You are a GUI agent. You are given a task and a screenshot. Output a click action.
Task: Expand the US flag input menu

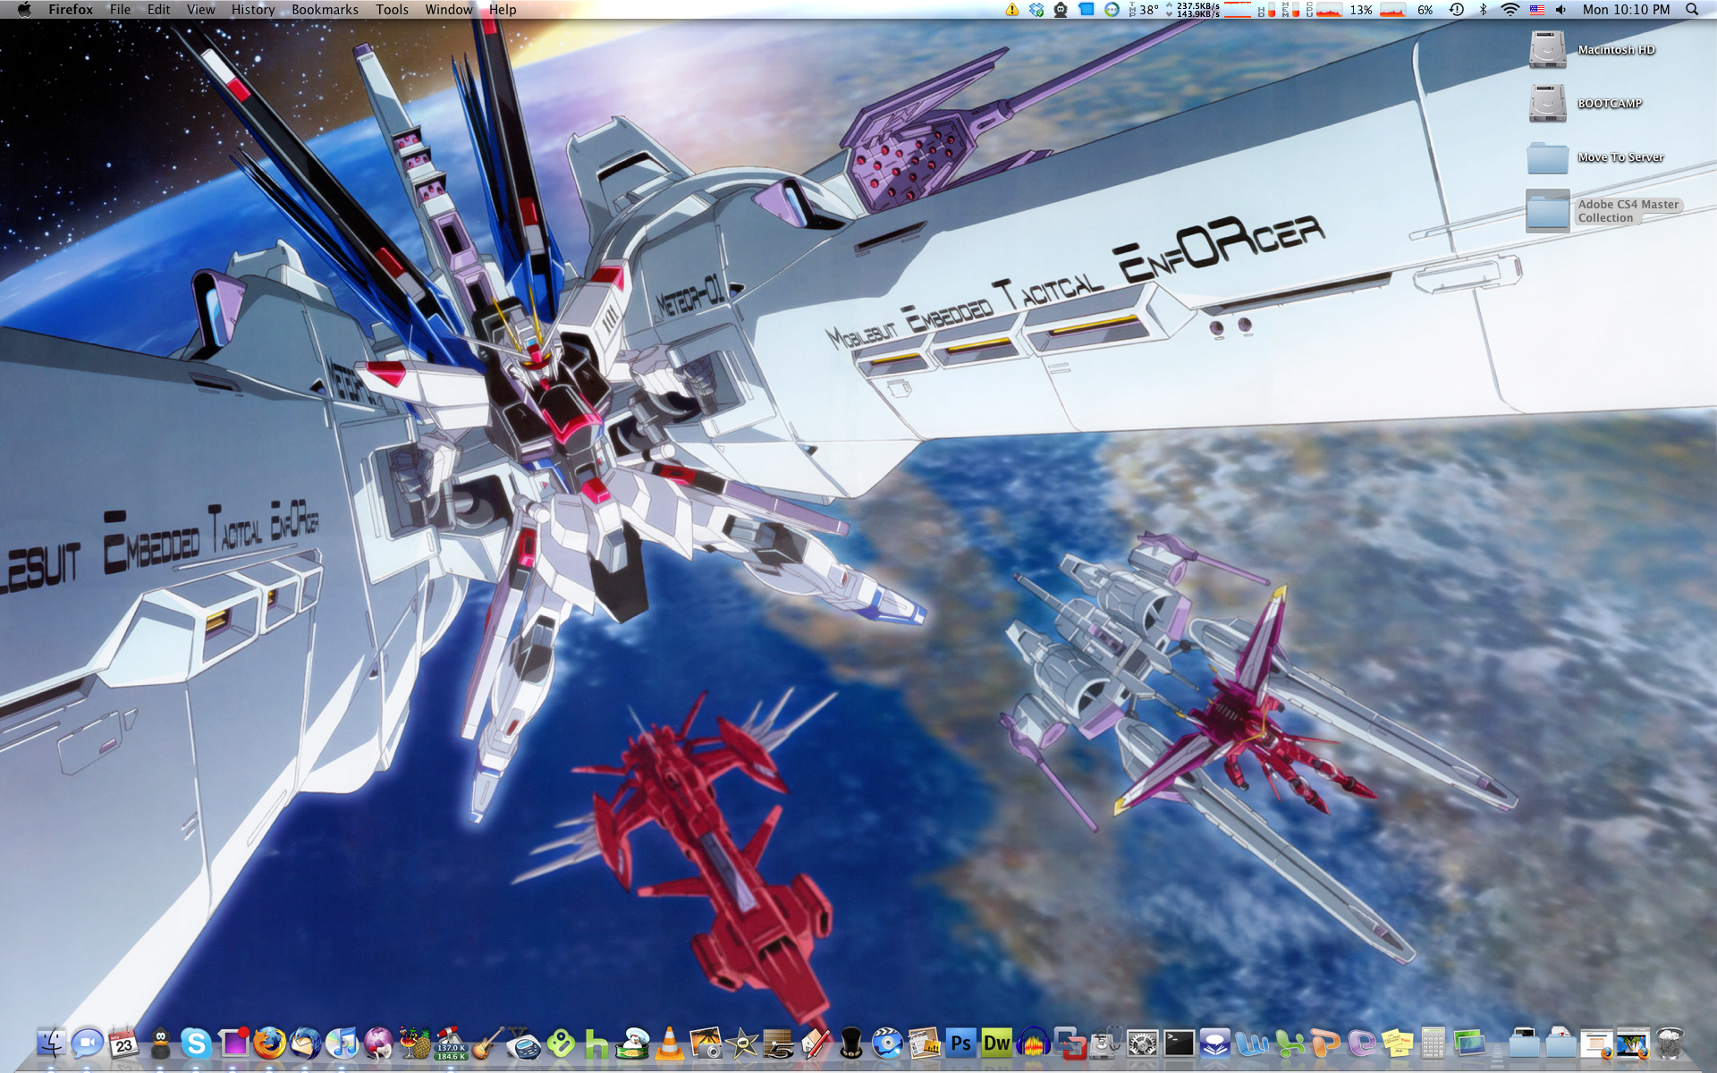coord(1536,10)
